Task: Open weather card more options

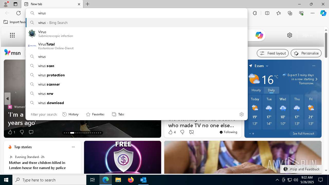Action: 314,66
